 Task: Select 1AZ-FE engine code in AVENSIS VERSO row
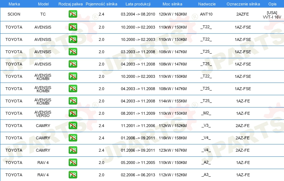coord(243,113)
